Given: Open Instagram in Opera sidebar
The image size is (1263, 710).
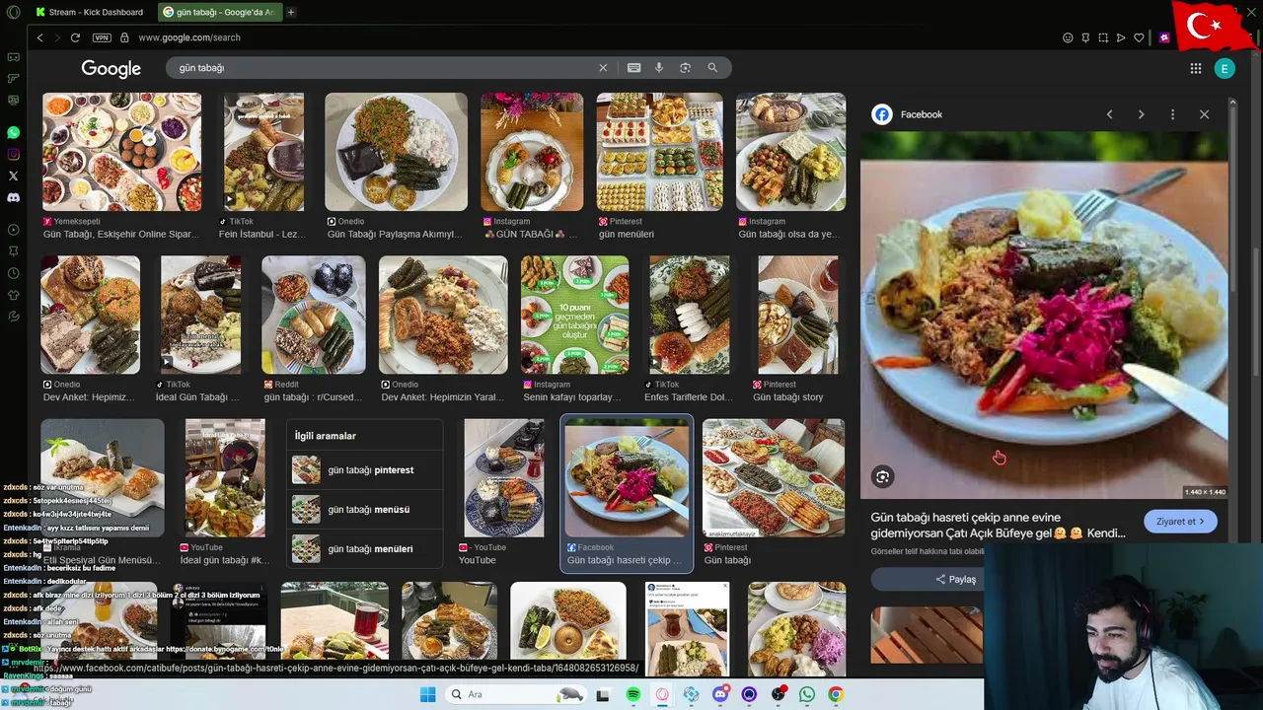Looking at the screenshot, I should point(13,154).
